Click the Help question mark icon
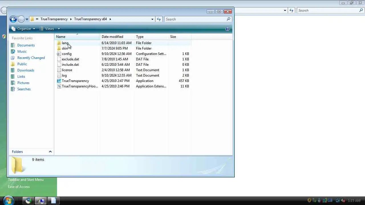 point(228,29)
